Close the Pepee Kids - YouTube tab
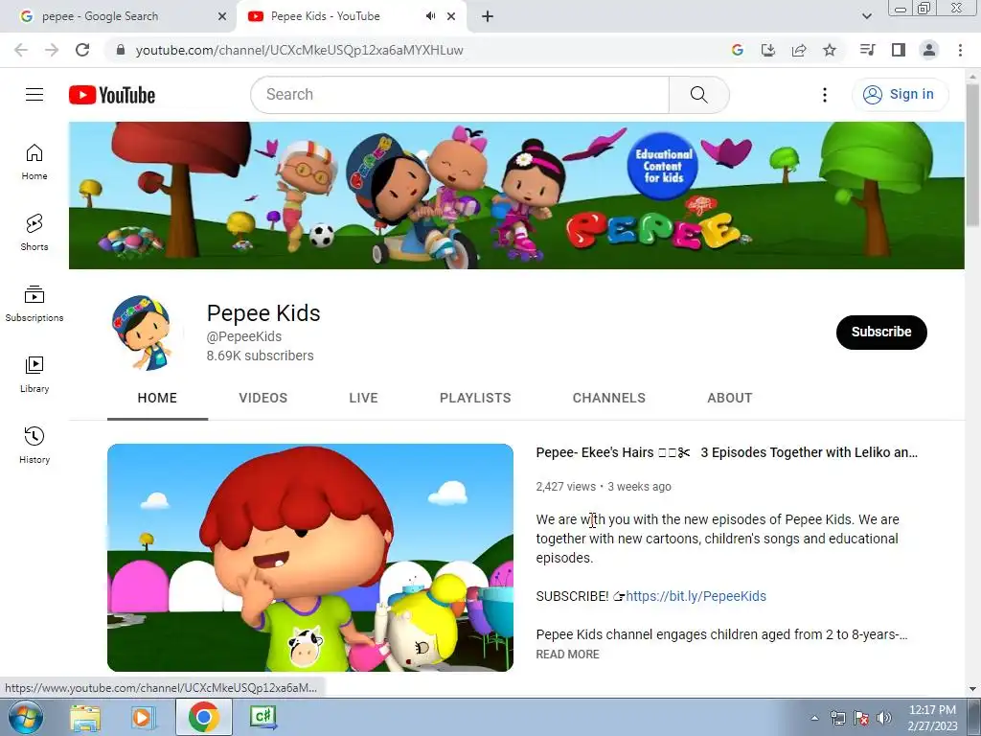 (451, 16)
